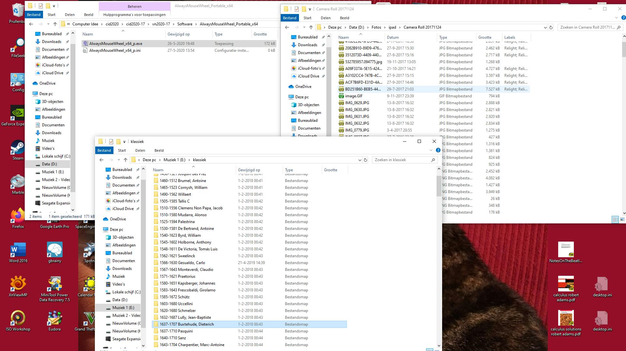Image resolution: width=626 pixels, height=351 pixels.
Task: Click the properties checkmark icon in klassiek title bar
Action: coord(111,142)
